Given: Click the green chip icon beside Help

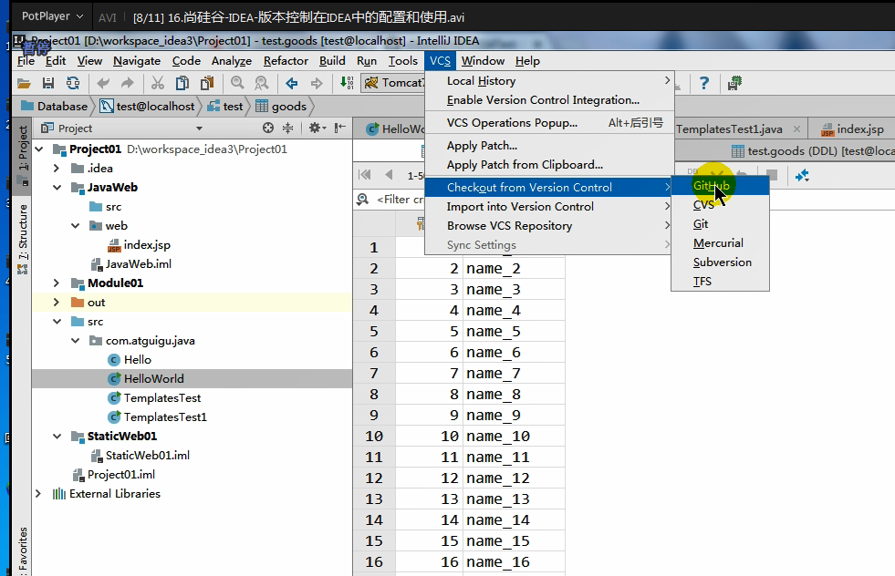Looking at the screenshot, I should (x=734, y=83).
